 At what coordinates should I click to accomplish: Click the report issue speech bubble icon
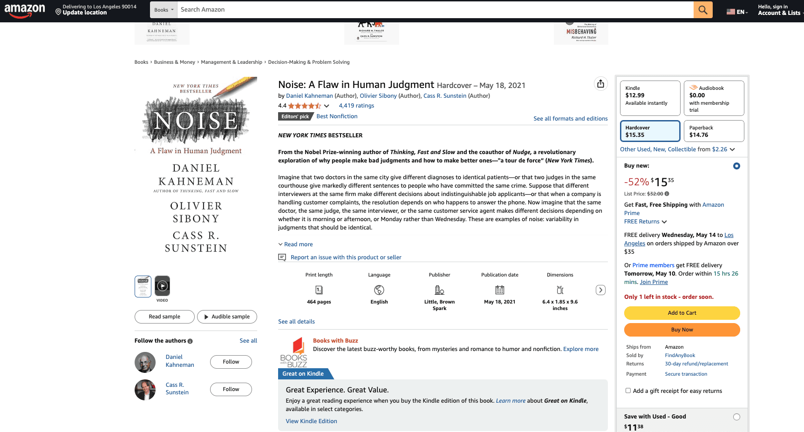tap(282, 257)
